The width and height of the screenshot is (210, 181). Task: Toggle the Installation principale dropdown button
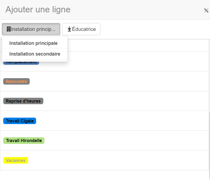click(31, 29)
